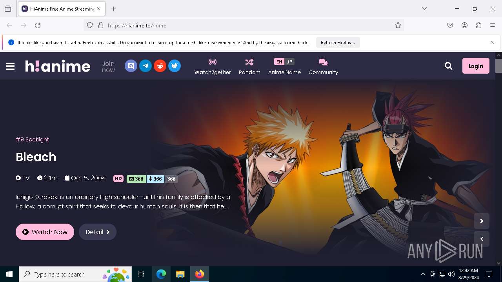Go to next spotlight slide
This screenshot has height=282, width=502.
click(482, 221)
